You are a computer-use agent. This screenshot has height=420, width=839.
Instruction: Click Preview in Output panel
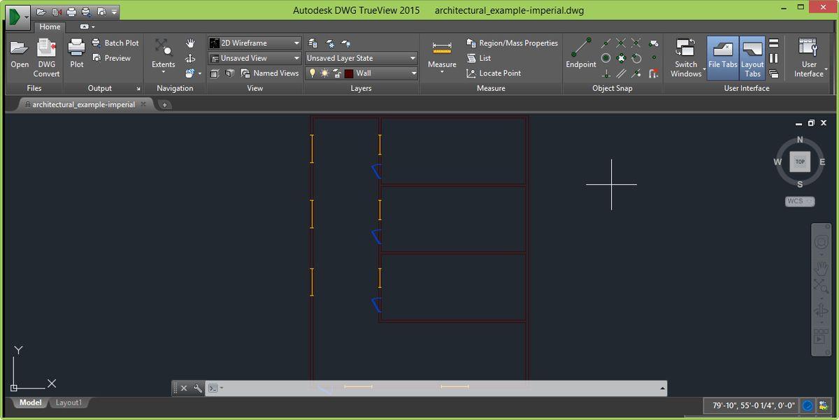coord(112,58)
